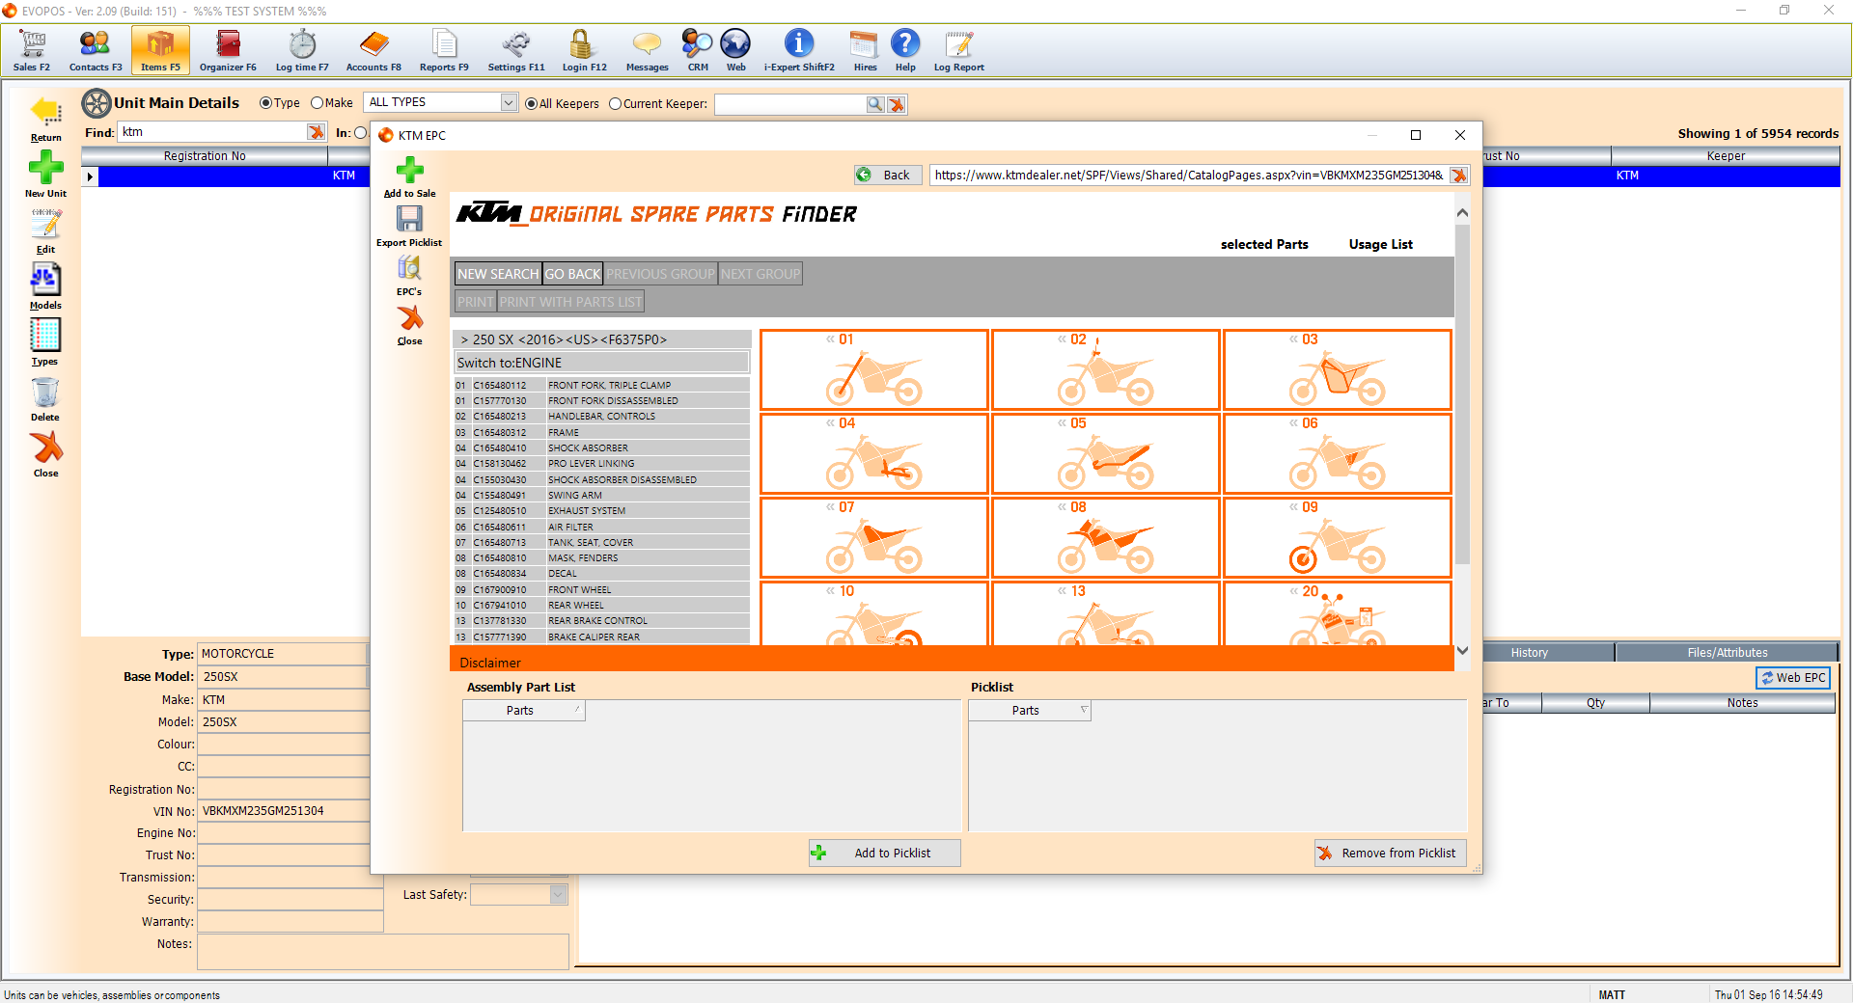The image size is (1853, 1003).
Task: Select the Type radio button
Action: pyautogui.click(x=265, y=103)
